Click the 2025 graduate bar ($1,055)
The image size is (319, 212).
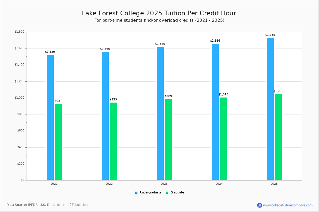tap(279, 137)
